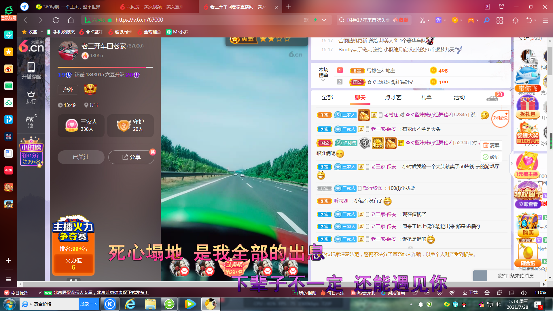Click the 清屏 clear screen icon
Image resolution: width=553 pixels, height=311 pixels.
pyautogui.click(x=491, y=145)
